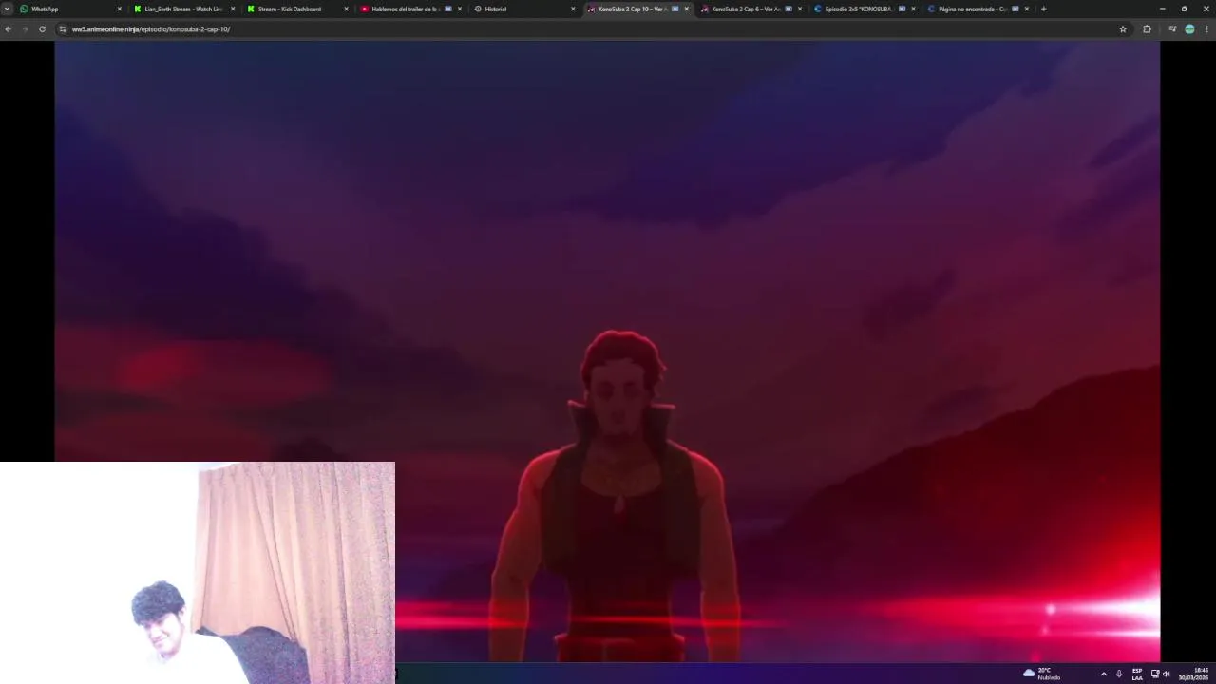Screen dimensions: 1216x684
Task: Close the Stream - Kick Dashboard tab
Action: point(346,9)
